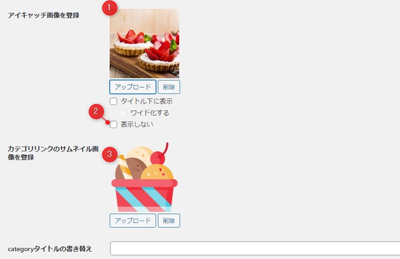Select the ice cream cup thumbnail image
This screenshot has height=259, width=400.
click(144, 177)
